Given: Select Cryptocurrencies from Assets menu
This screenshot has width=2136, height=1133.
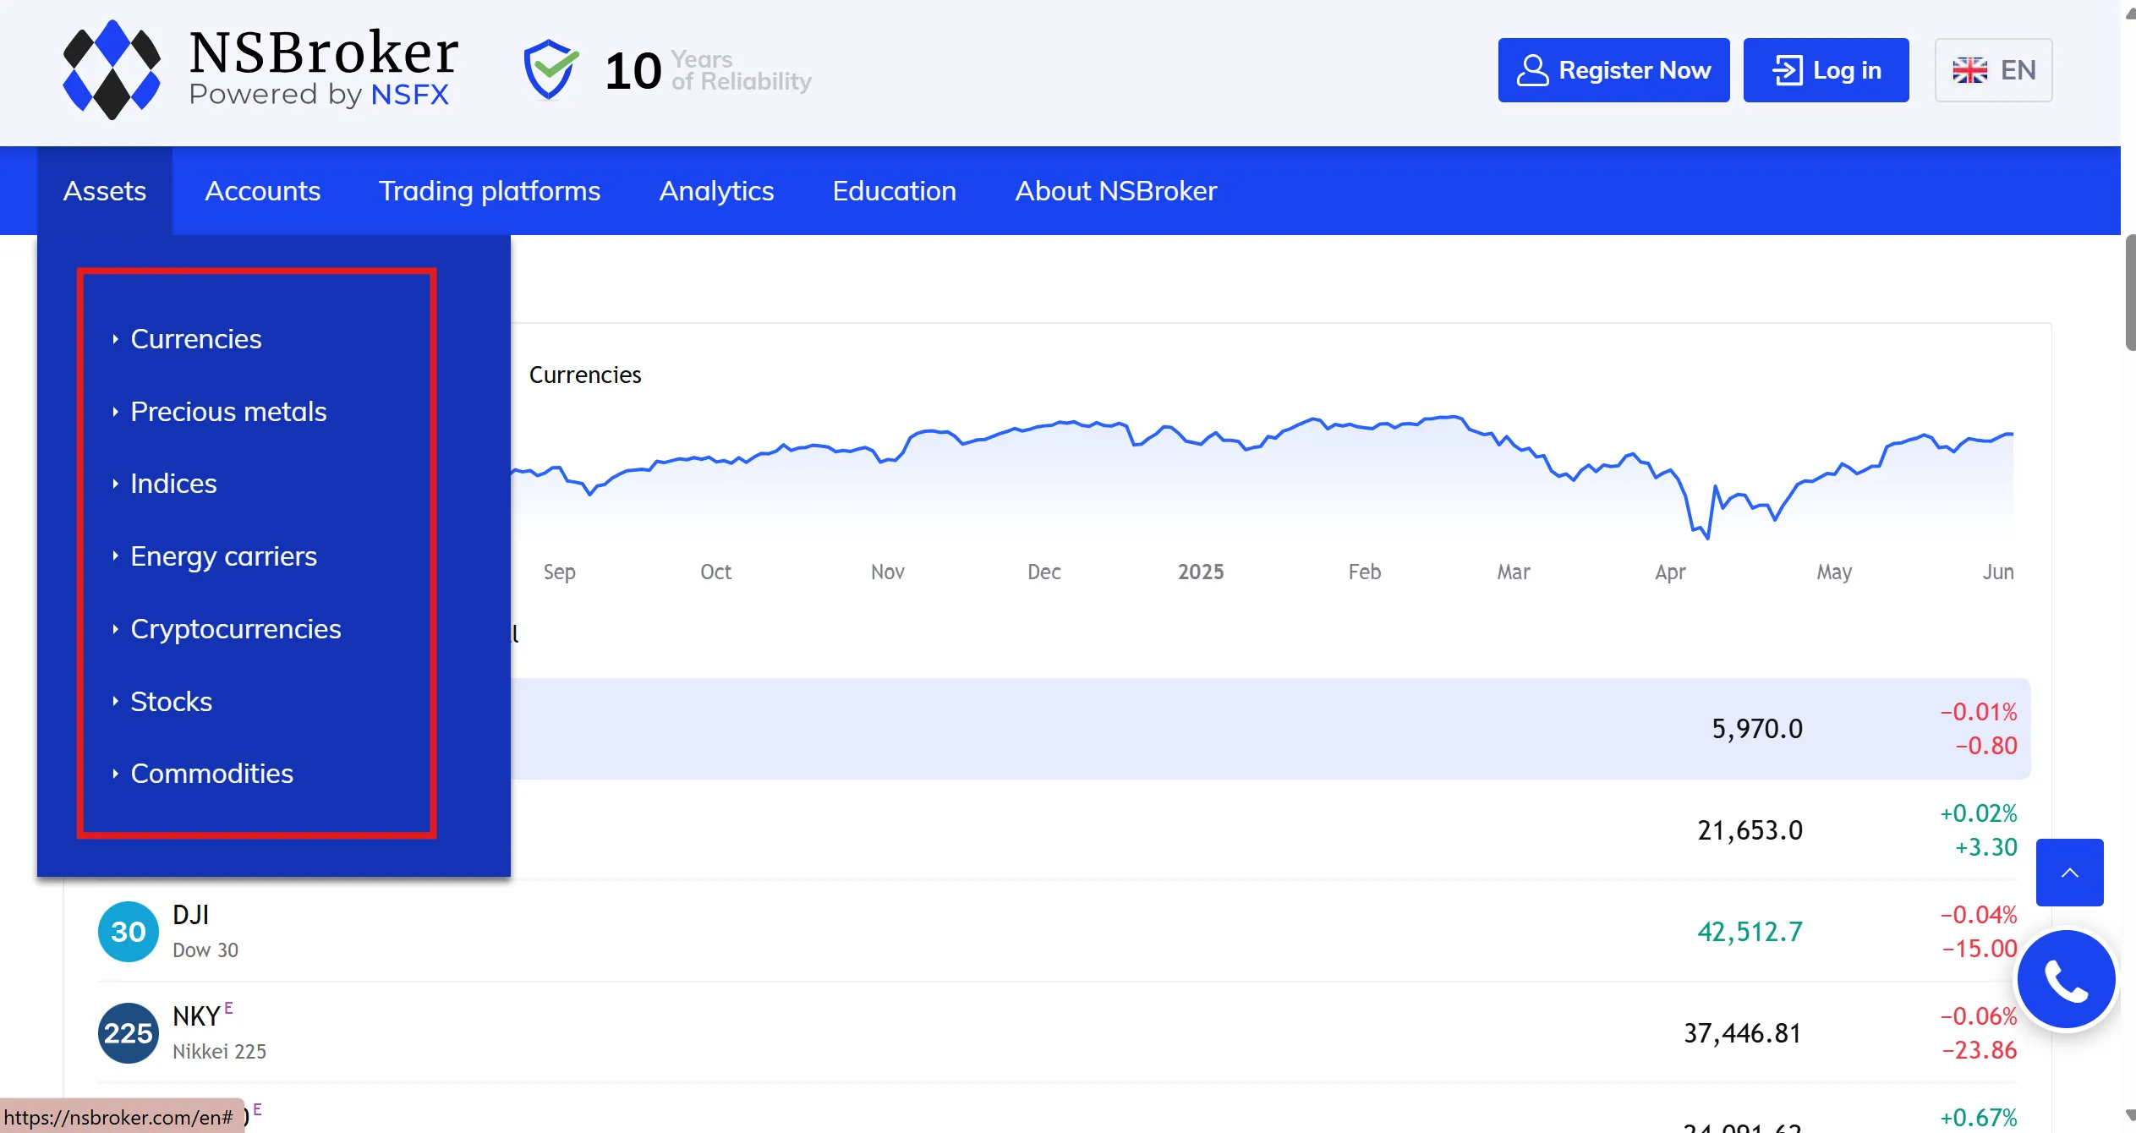Looking at the screenshot, I should (236, 629).
